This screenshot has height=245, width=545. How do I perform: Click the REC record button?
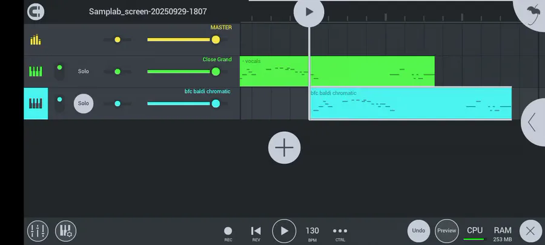pyautogui.click(x=228, y=233)
